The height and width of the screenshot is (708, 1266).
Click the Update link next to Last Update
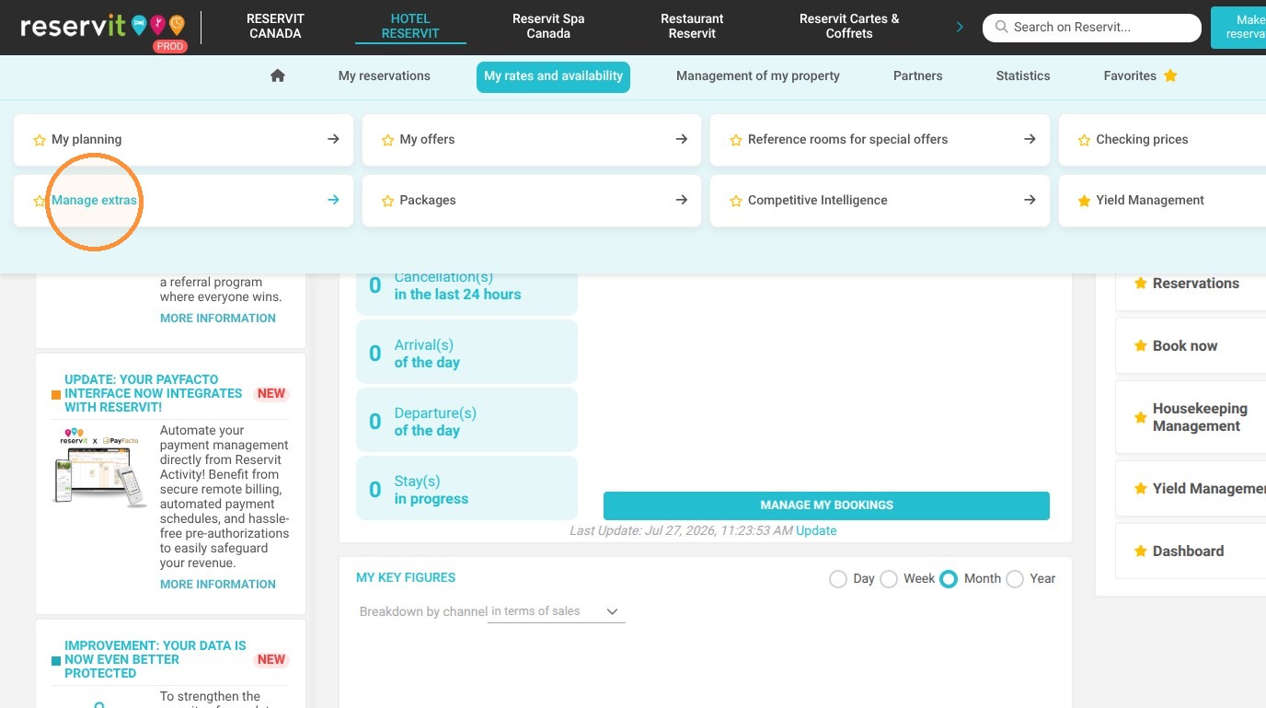[x=816, y=530]
